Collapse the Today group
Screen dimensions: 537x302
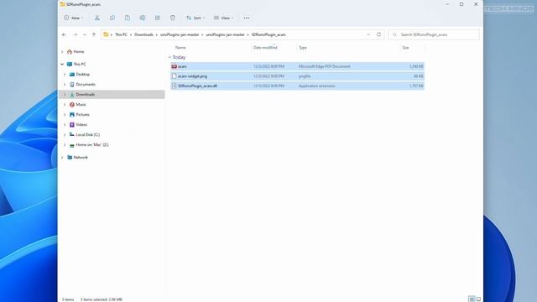tap(169, 57)
